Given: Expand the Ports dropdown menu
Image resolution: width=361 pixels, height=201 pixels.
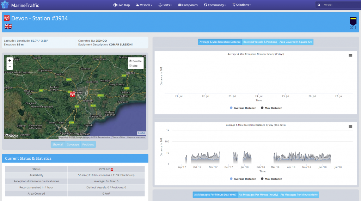Looking at the screenshot, I should point(165,5).
